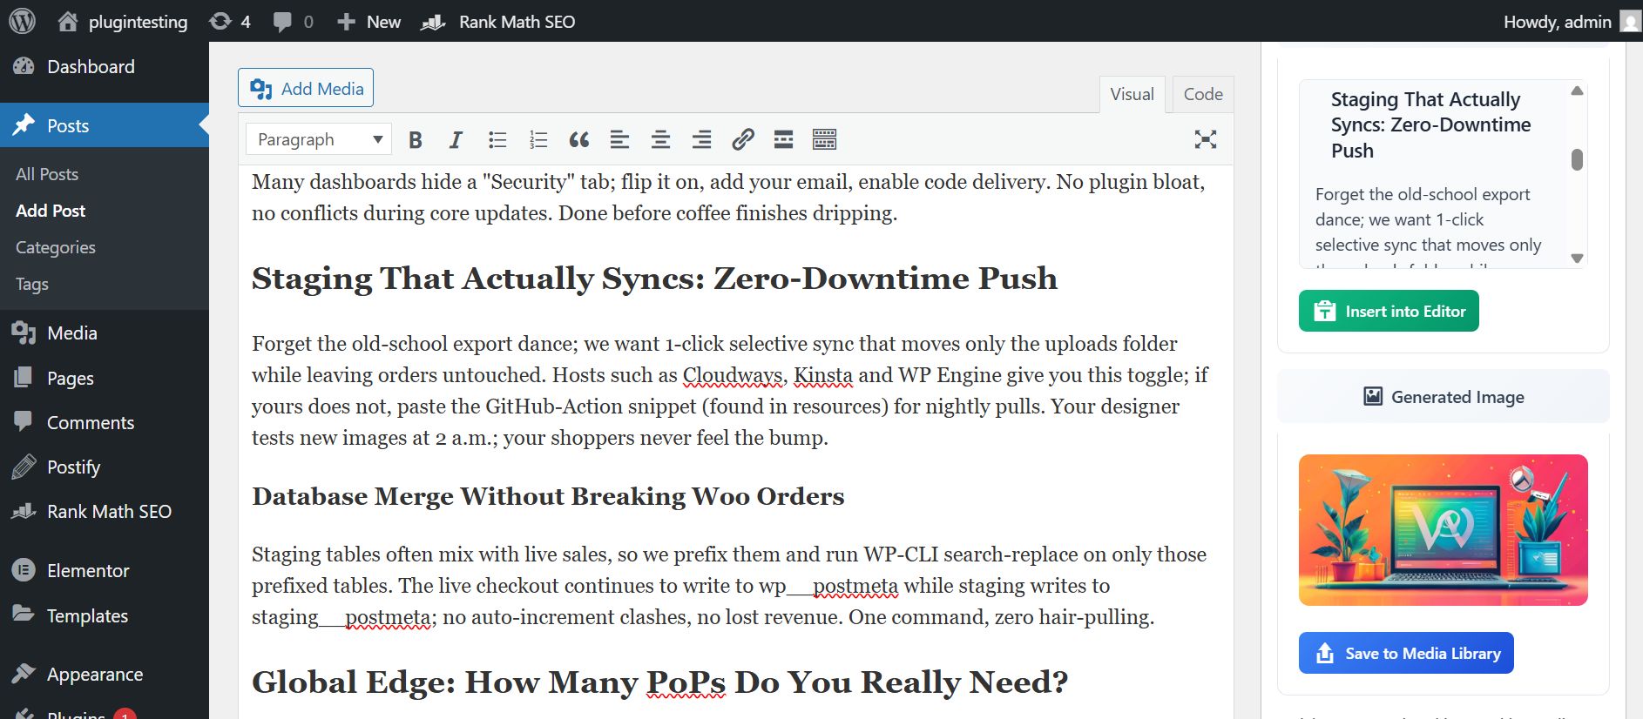Image resolution: width=1643 pixels, height=719 pixels.
Task: Click New in the admin bar
Action: (369, 21)
